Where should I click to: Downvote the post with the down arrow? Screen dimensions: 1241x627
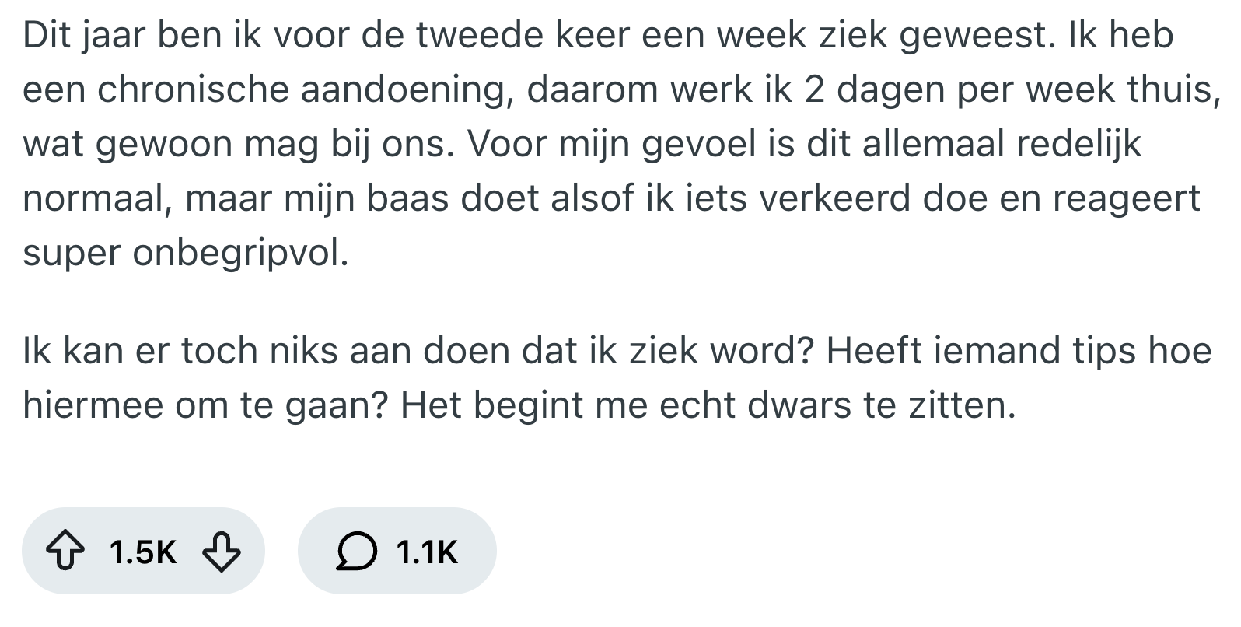(221, 552)
